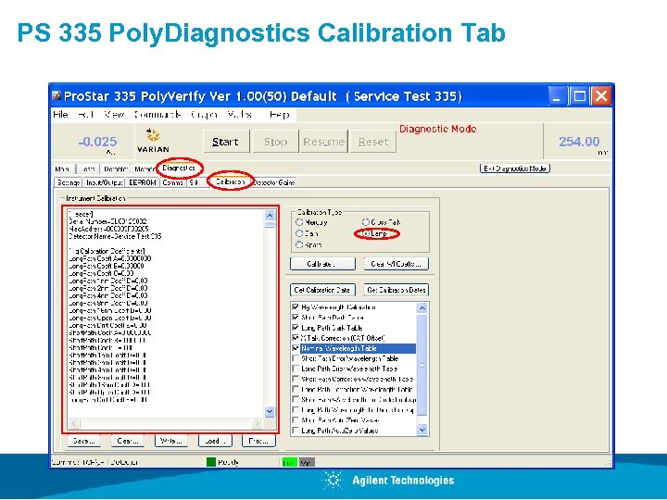This screenshot has width=667, height=500.
Task: Toggle Nominal Wavelength Table checkbox
Action: click(296, 348)
